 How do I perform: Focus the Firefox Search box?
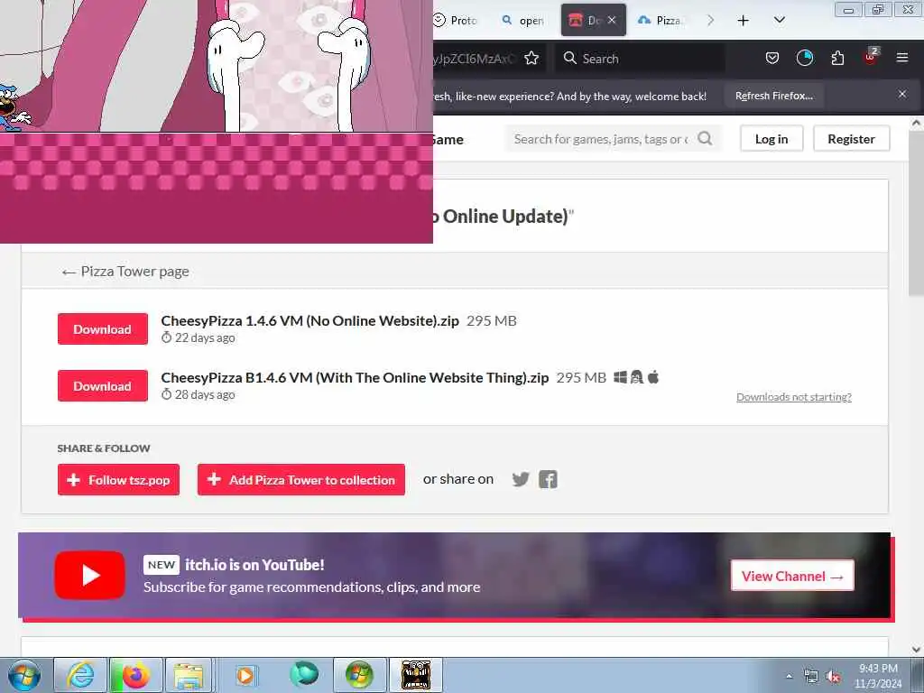pos(640,58)
